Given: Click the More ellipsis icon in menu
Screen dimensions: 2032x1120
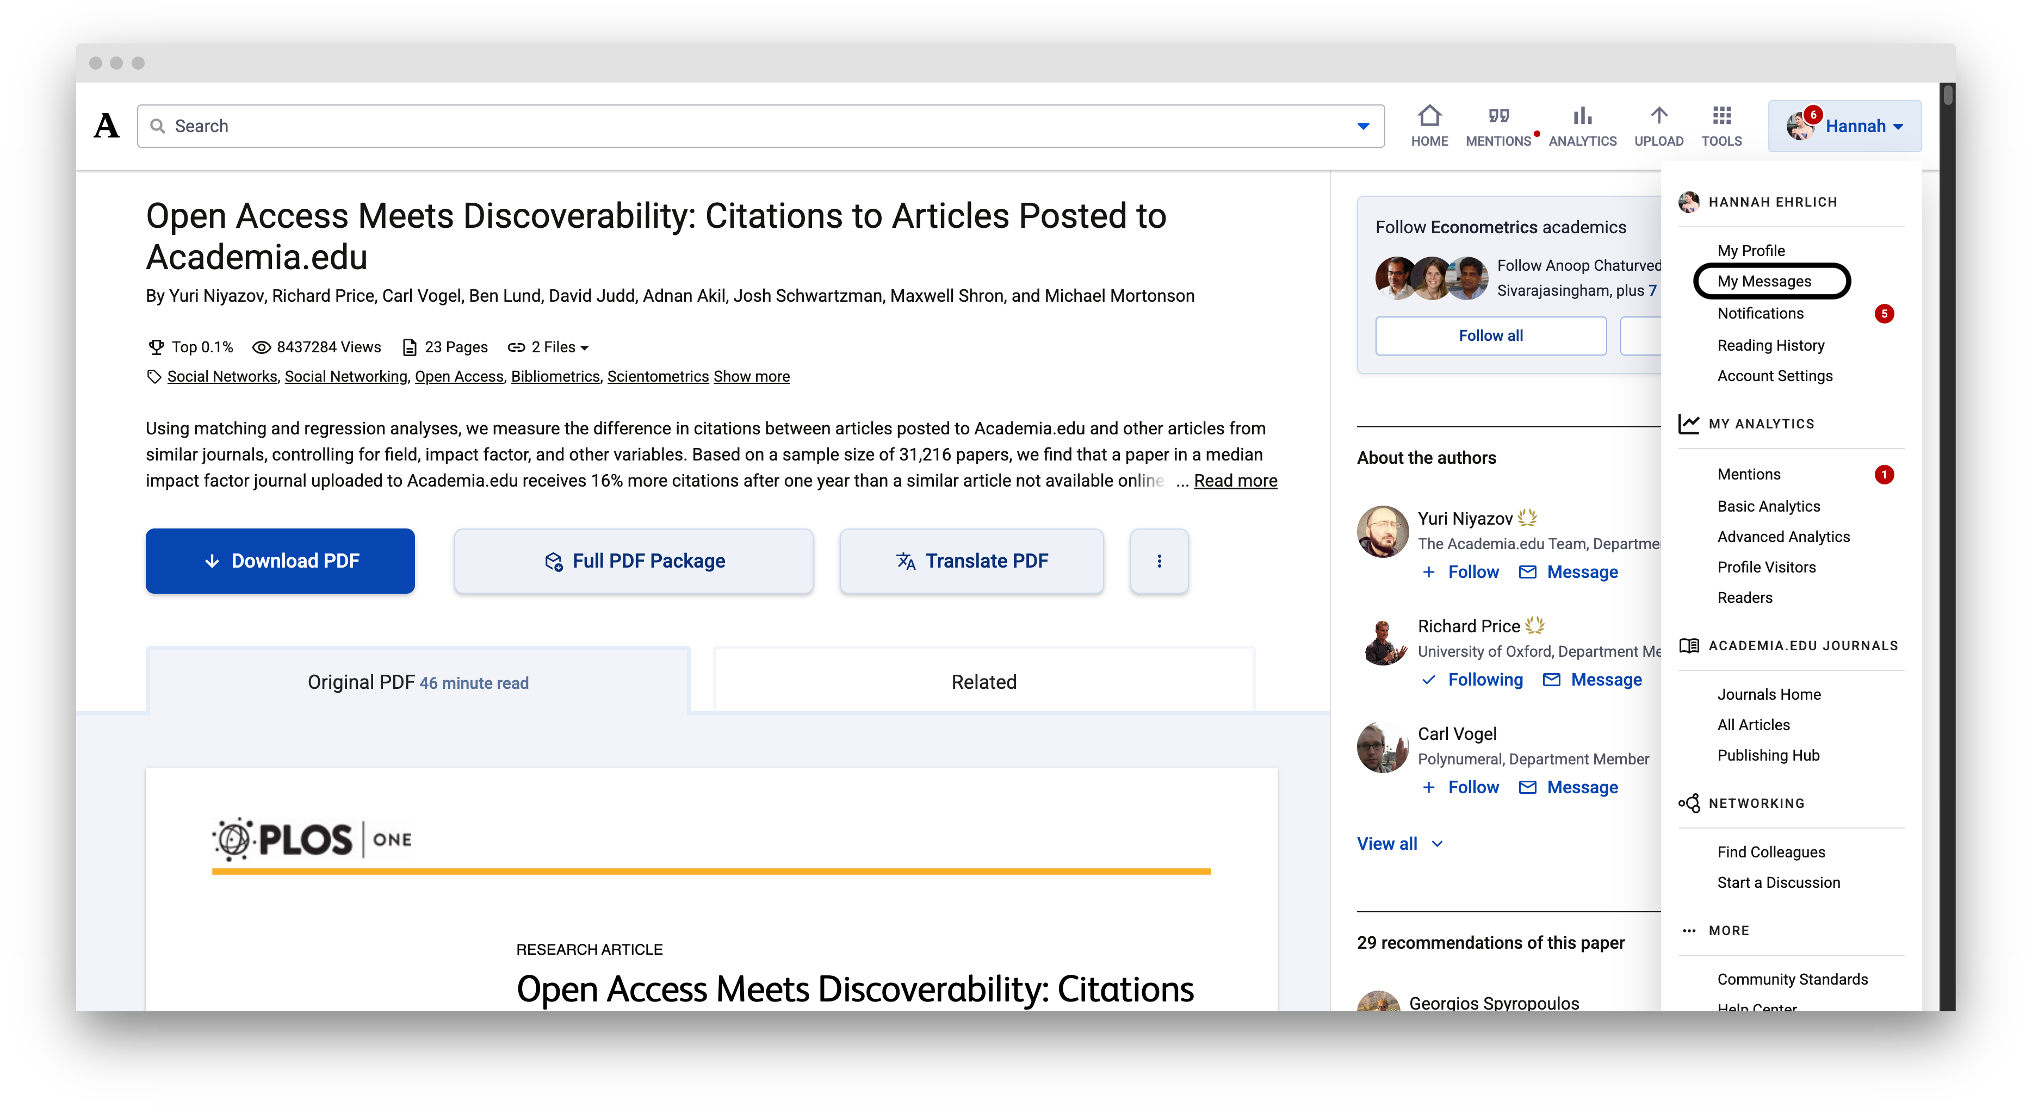Looking at the screenshot, I should [1688, 931].
